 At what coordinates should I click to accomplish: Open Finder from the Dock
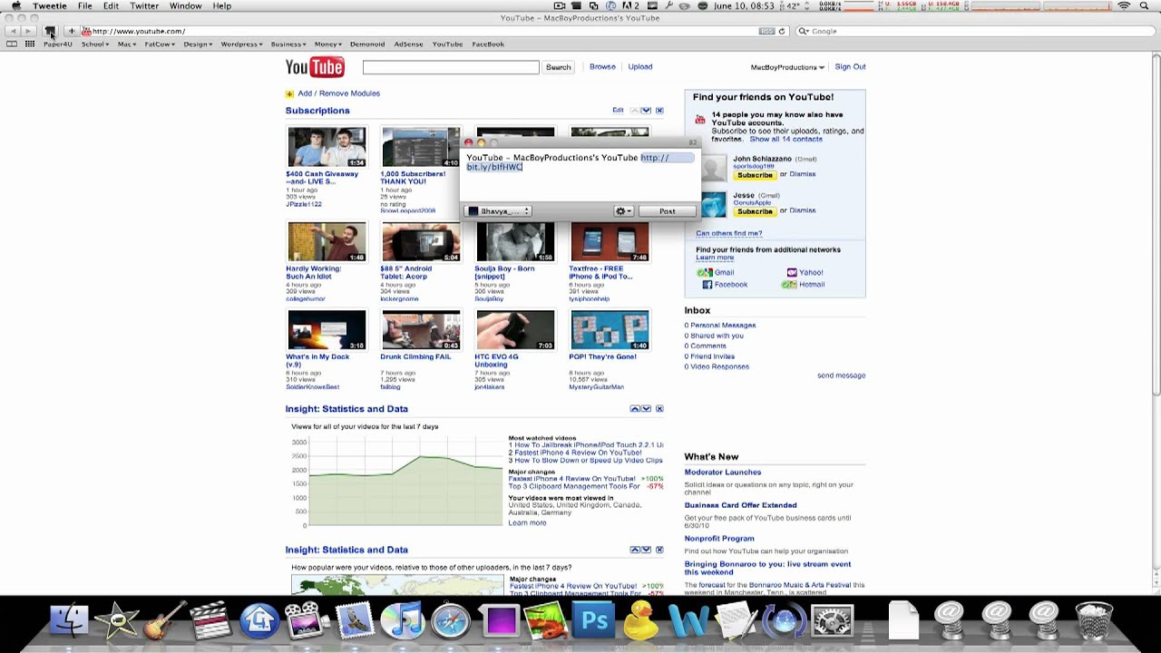tap(69, 621)
